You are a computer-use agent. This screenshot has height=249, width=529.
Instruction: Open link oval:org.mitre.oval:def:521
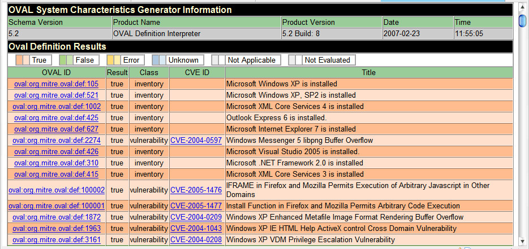click(x=56, y=95)
